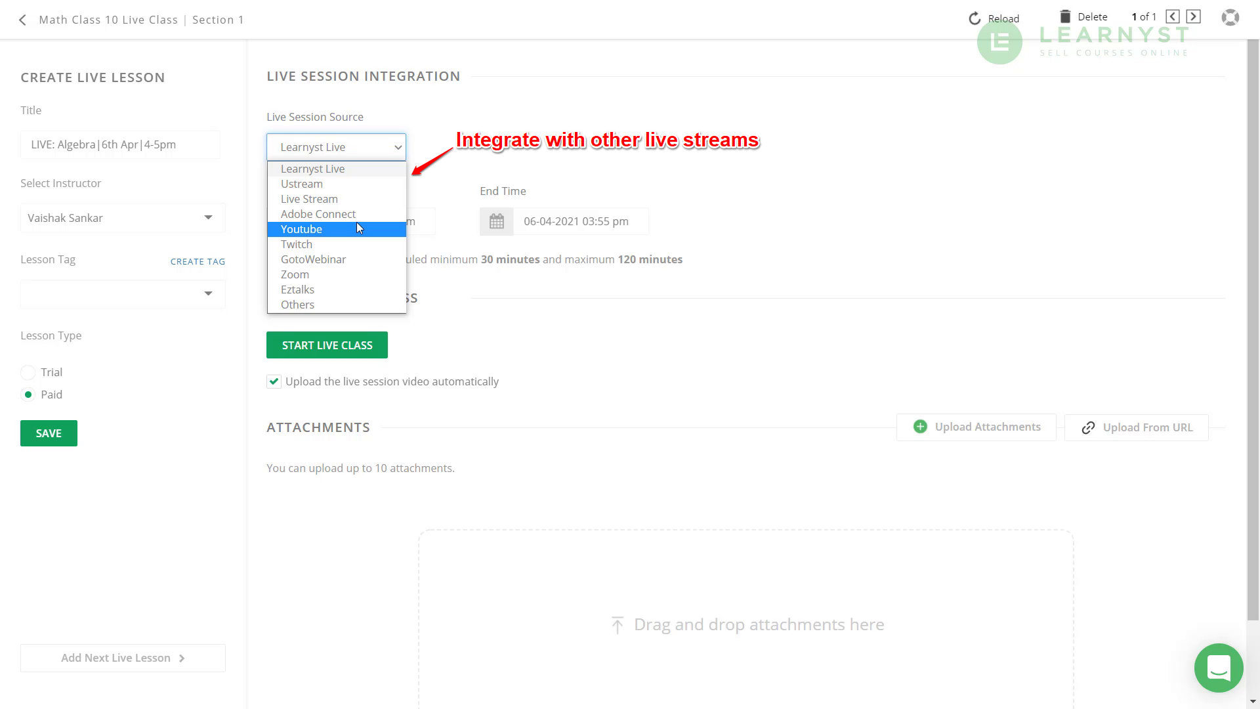Select the Paid lesson type
This screenshot has width=1260, height=709.
coord(28,395)
